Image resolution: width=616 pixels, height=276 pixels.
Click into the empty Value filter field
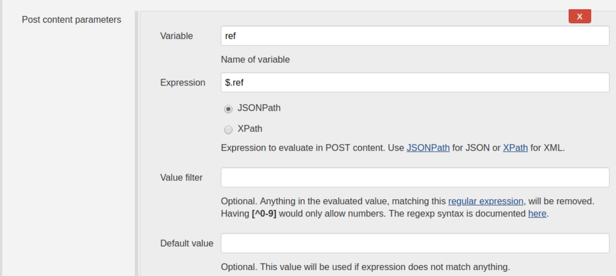[x=415, y=178]
